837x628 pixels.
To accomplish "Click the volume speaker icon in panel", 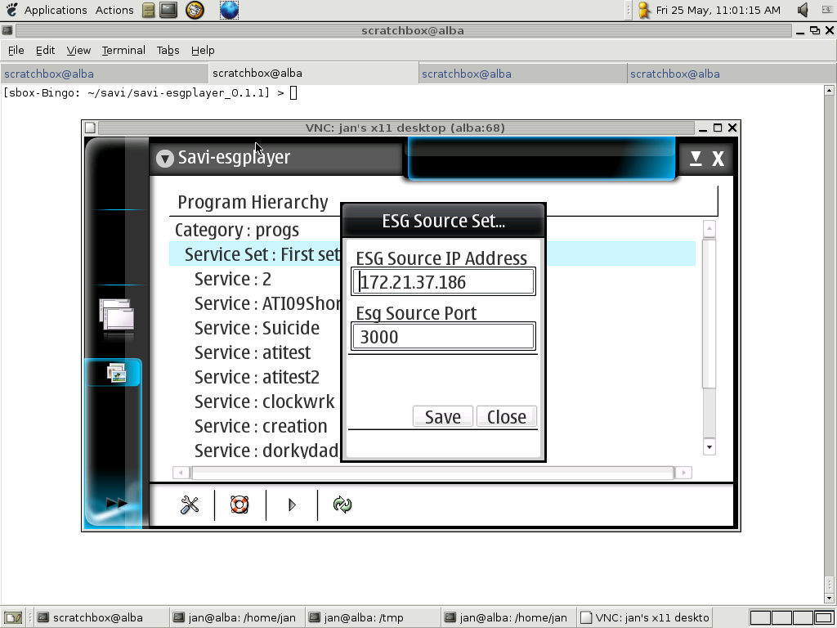I will tap(803, 10).
